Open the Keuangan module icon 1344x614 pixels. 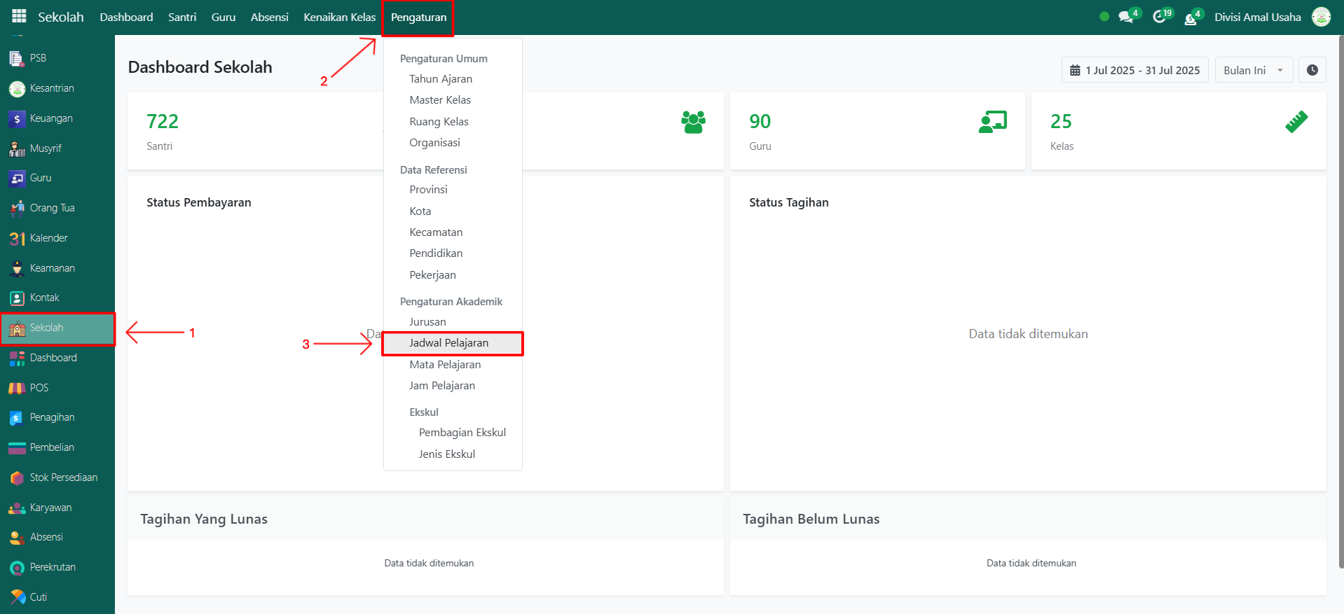pos(17,119)
